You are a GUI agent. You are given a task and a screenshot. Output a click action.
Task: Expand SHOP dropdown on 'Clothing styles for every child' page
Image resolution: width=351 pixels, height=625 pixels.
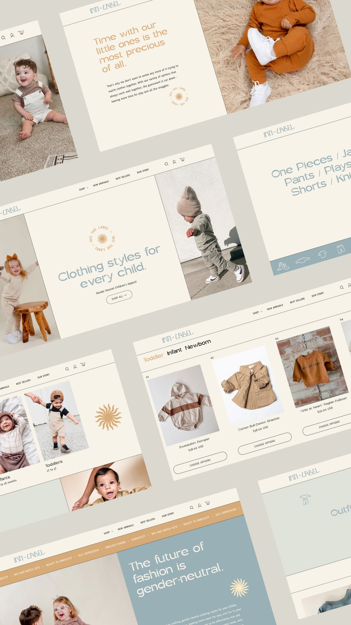pyautogui.click(x=84, y=189)
